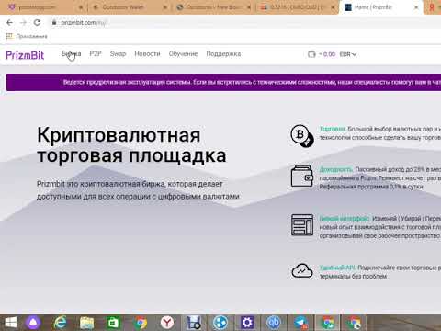Launch Internet Explorer from taskbar
Viewport: 441px width, 331px height.
60,323
